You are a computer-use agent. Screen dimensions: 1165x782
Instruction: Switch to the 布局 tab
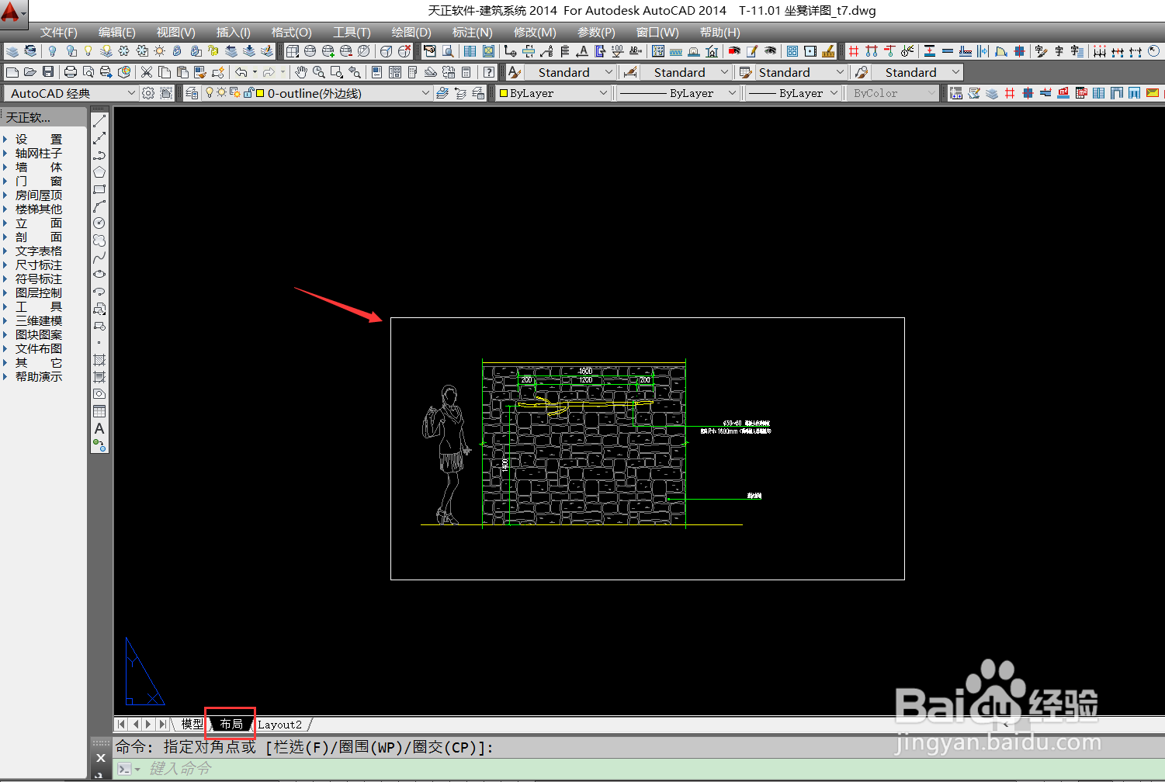click(x=231, y=724)
